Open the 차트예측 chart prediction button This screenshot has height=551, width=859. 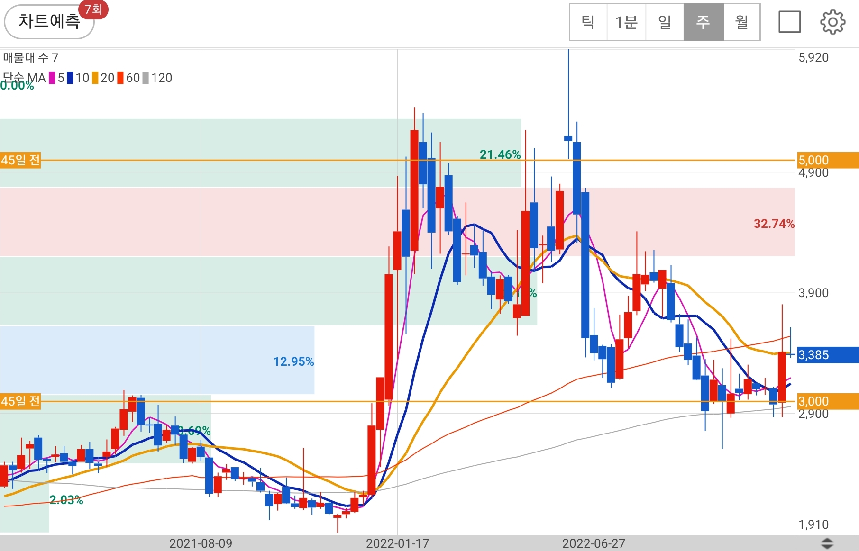(49, 22)
